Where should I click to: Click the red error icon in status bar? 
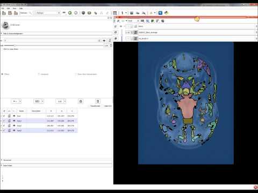pos(256,187)
